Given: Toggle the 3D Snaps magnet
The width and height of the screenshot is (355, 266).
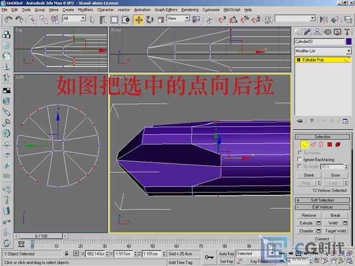Looking at the screenshot, I should pos(222,20).
